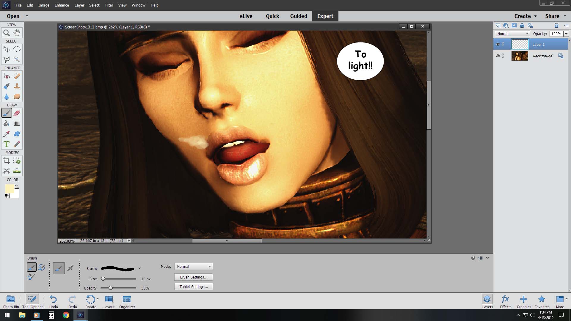Select the Paint Bucket tool
This screenshot has width=571, height=321.
pos(7,123)
